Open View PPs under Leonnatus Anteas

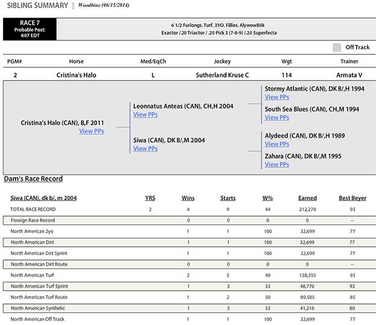(x=145, y=114)
